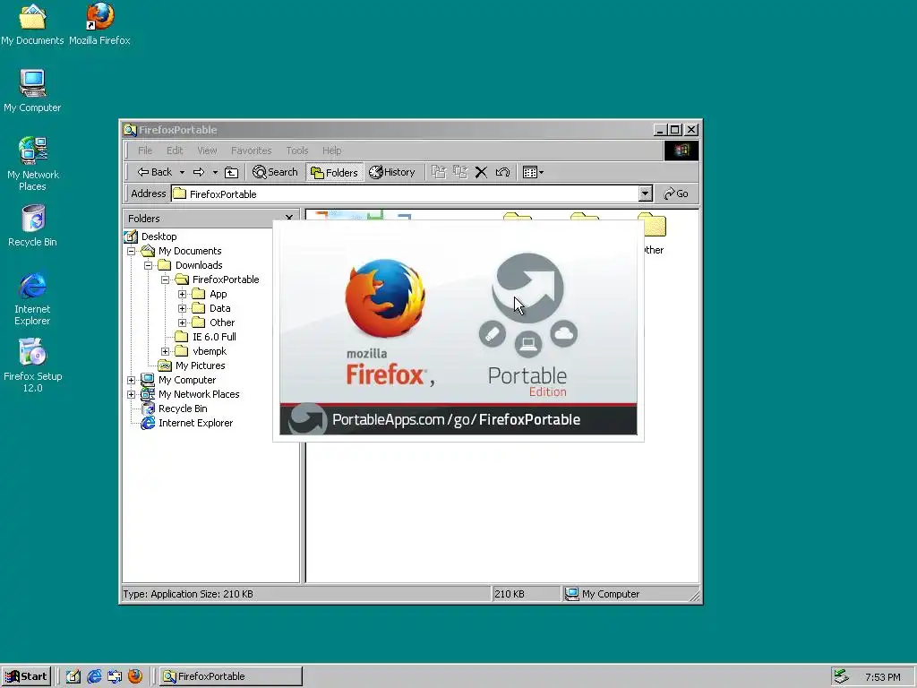This screenshot has width=917, height=688.
Task: Click FirefoxPortable taskbar button
Action: click(230, 676)
